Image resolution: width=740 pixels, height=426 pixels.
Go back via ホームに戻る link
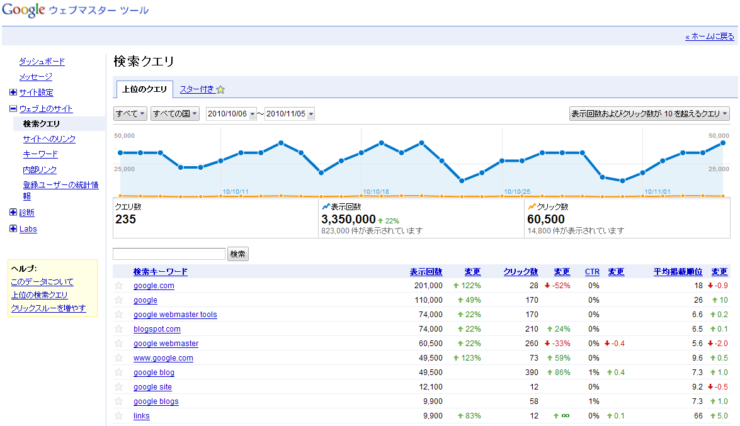(710, 36)
